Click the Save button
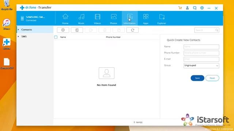The image size is (234, 131). point(197,78)
